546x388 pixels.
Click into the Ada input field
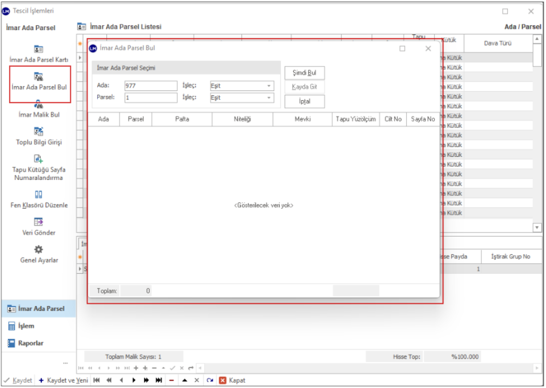(151, 86)
